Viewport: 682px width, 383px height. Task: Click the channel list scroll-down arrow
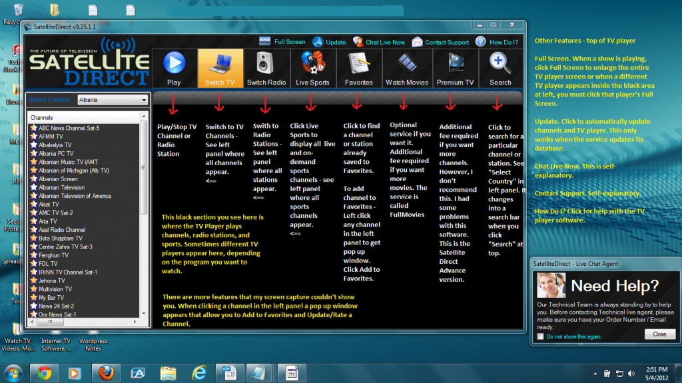point(144,314)
